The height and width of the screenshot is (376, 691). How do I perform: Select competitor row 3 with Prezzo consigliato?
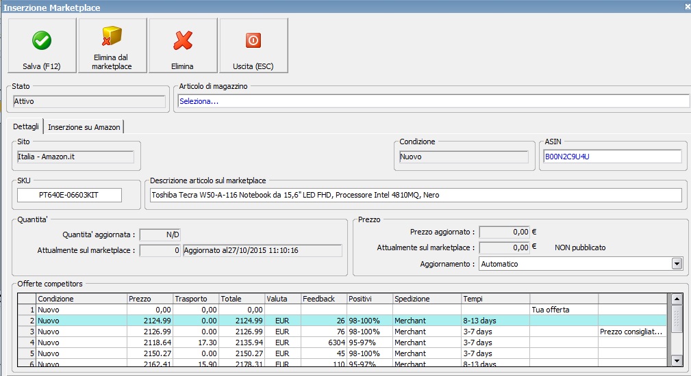pyautogui.click(x=342, y=332)
